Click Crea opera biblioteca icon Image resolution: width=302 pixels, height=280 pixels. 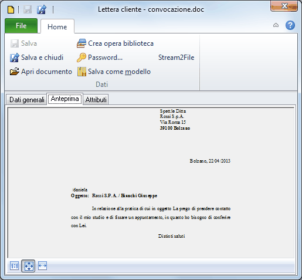[82, 43]
